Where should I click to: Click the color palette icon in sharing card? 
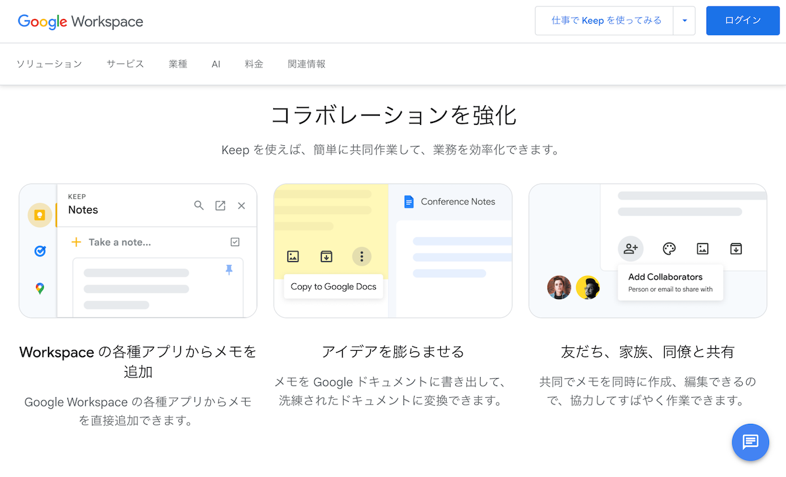[669, 249]
